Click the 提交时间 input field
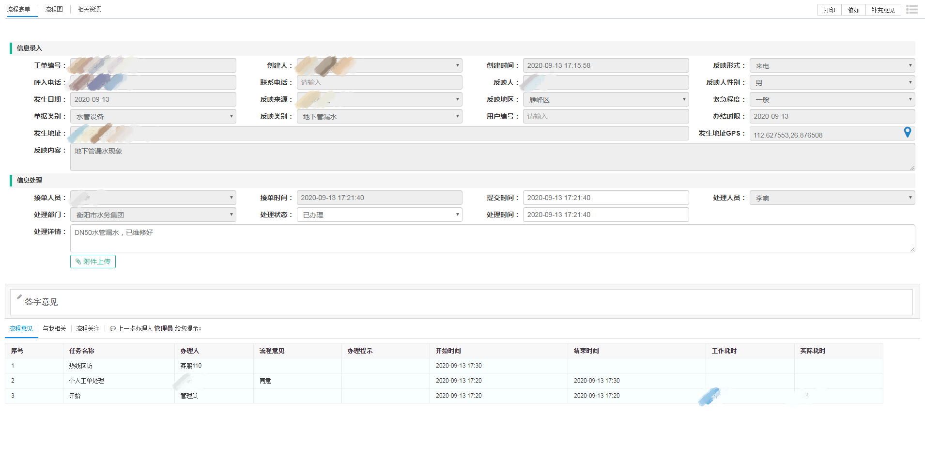 click(x=605, y=198)
